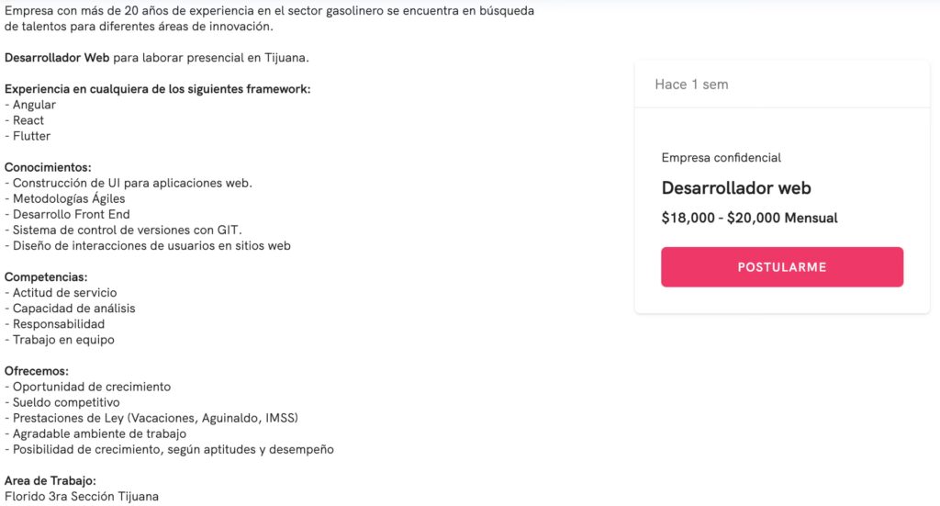
Task: Click the $18,000 - $20,000 Mensual salary
Action: point(749,219)
